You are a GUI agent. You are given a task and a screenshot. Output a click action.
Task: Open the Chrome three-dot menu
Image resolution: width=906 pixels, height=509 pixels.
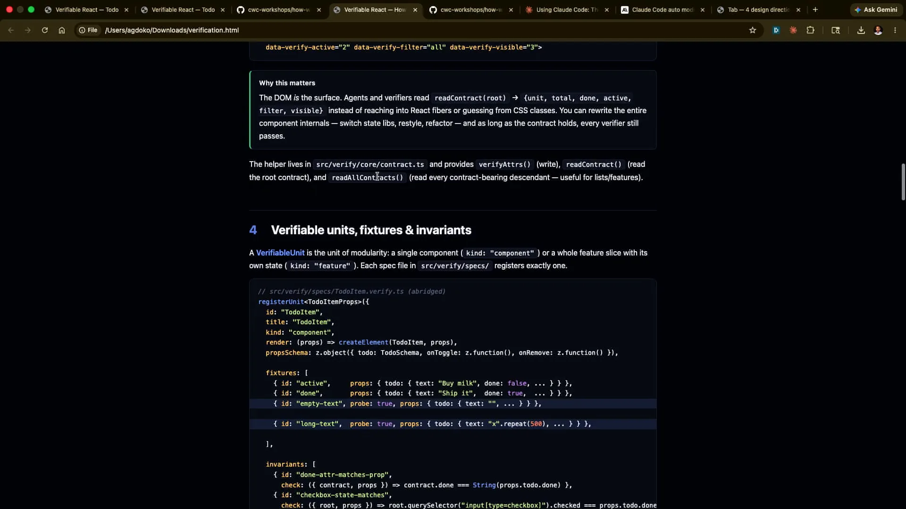tap(895, 30)
